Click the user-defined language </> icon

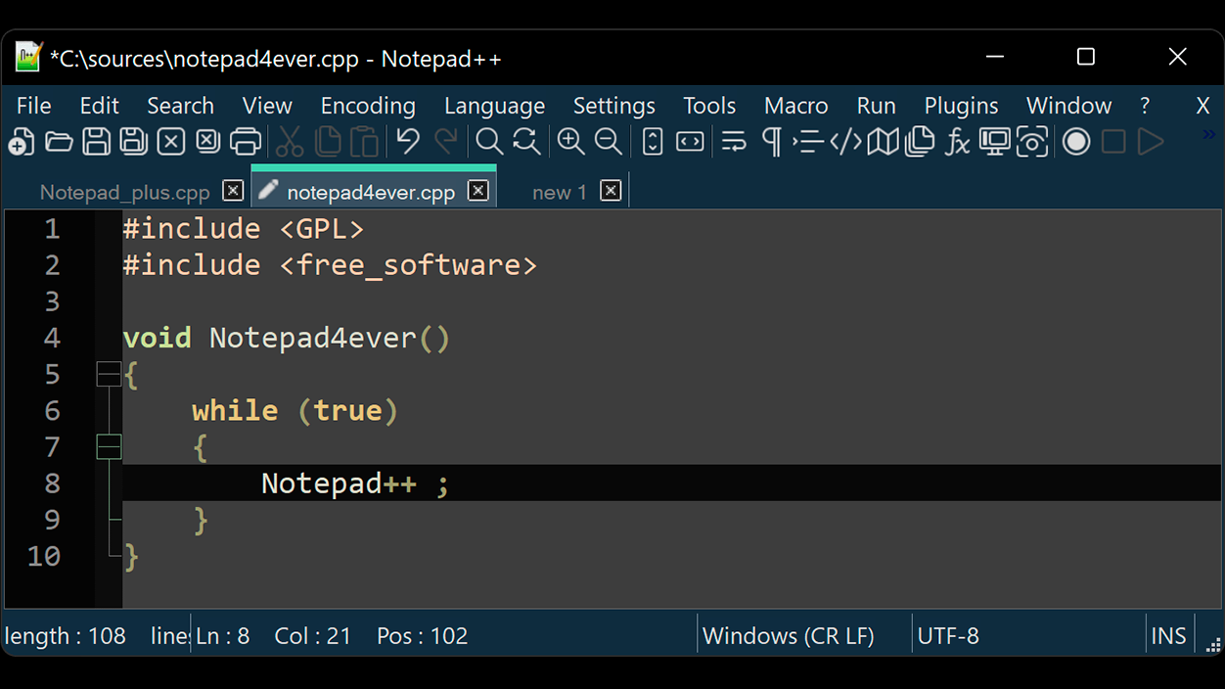pyautogui.click(x=845, y=142)
